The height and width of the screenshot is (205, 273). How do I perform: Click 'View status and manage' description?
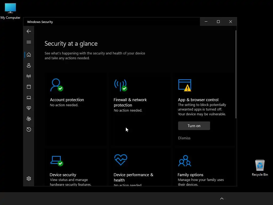click(69, 180)
